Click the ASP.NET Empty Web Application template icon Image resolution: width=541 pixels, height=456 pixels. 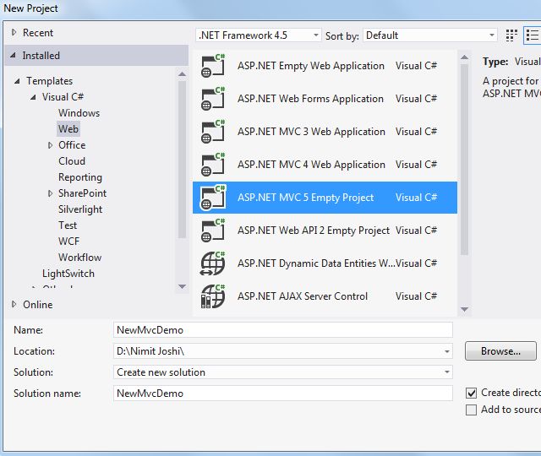pos(213,66)
